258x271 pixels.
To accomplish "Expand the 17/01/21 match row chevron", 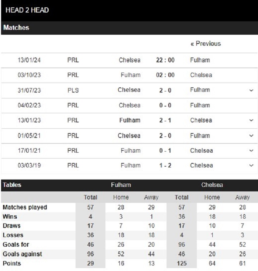I will 251,151.
